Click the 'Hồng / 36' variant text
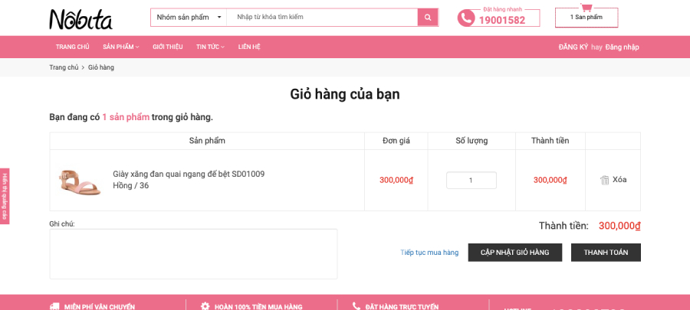Screen dimensions: 690x310 pyautogui.click(x=130, y=186)
